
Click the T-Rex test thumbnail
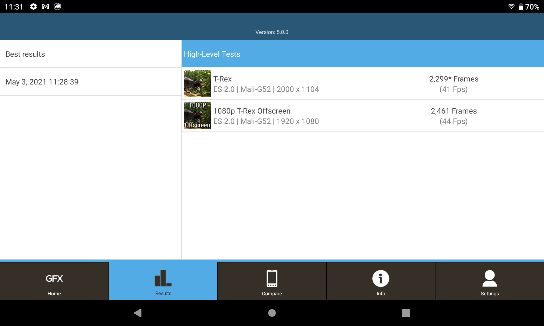[197, 84]
